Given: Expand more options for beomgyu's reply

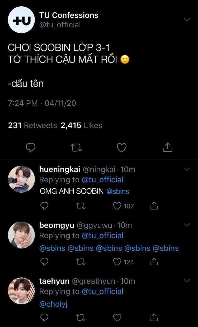Looking at the screenshot, I should pyautogui.click(x=187, y=225).
